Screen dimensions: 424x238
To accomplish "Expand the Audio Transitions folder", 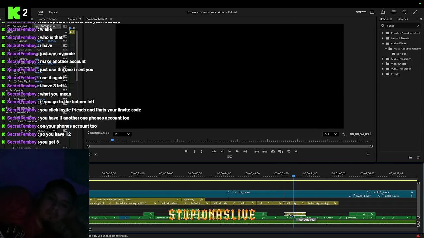I will pyautogui.click(x=382, y=59).
